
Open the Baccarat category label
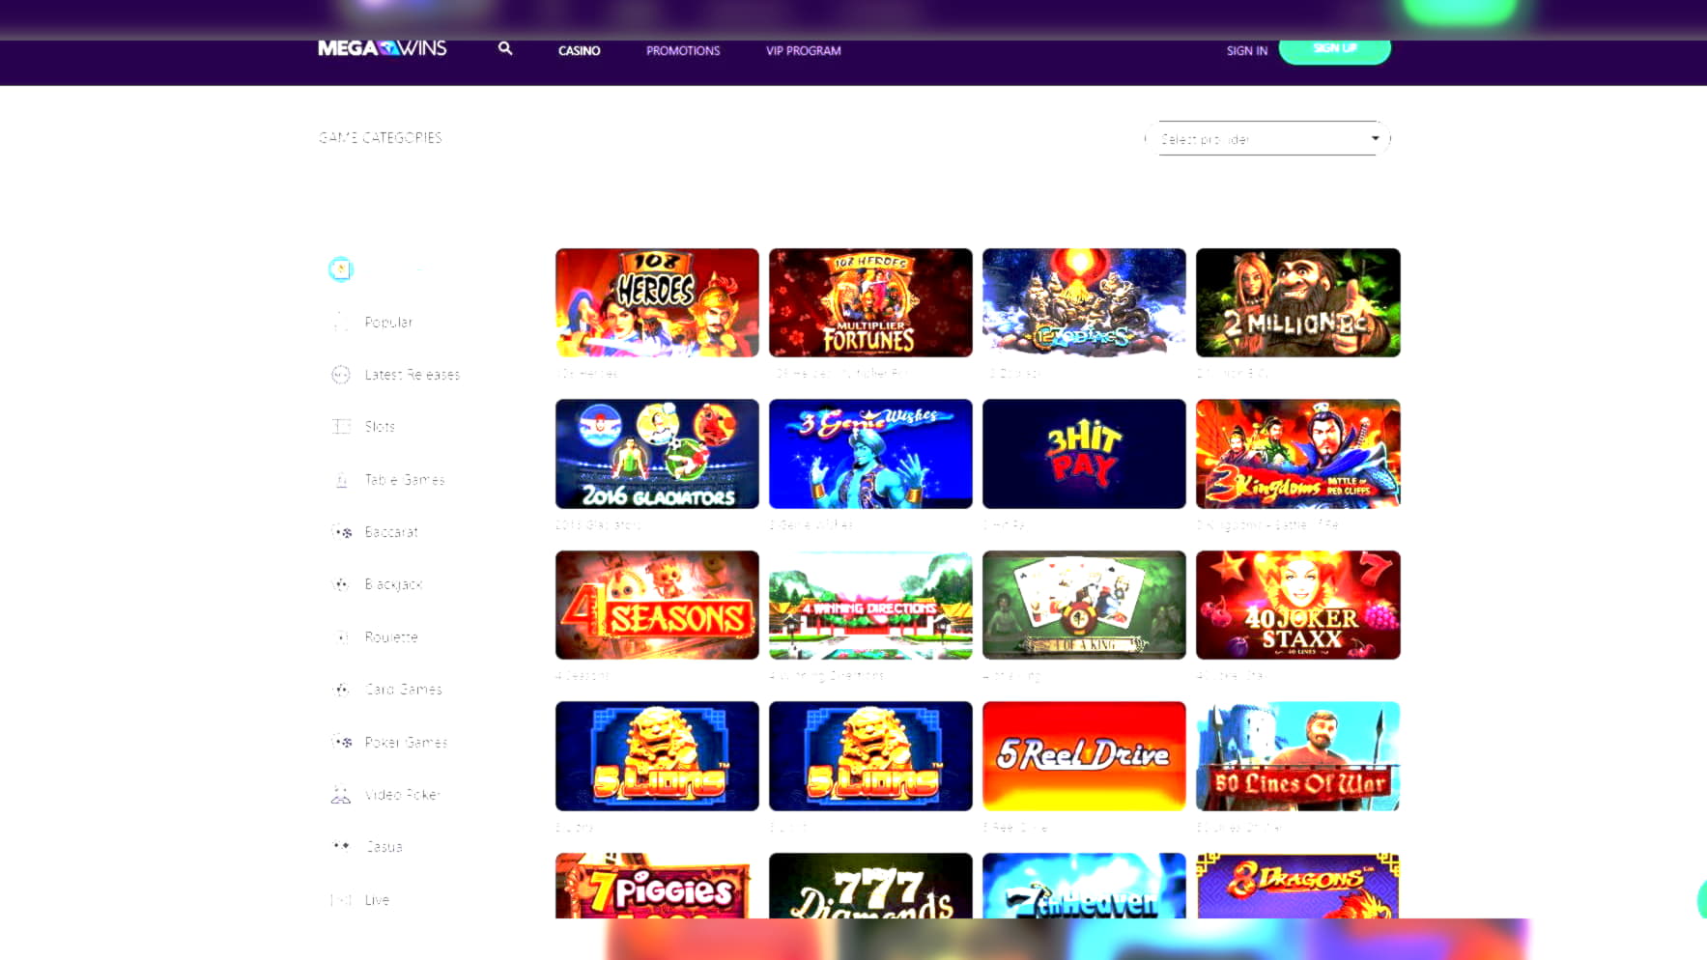pos(391,532)
